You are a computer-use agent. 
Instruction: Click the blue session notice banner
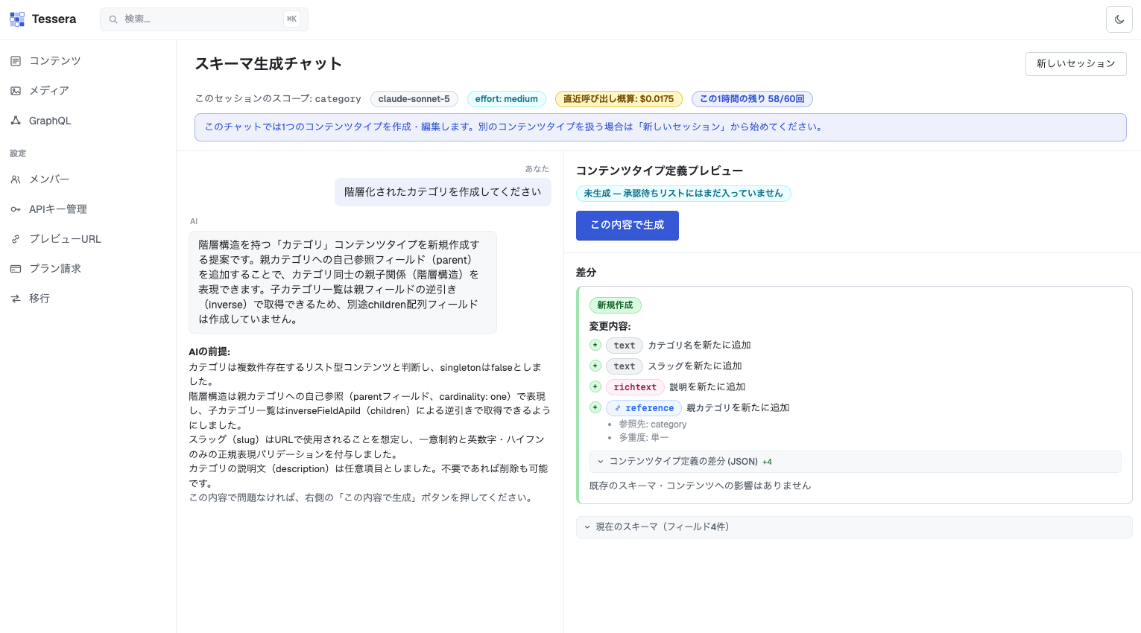pos(660,127)
